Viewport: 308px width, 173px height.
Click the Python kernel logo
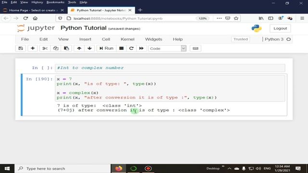point(257,28)
